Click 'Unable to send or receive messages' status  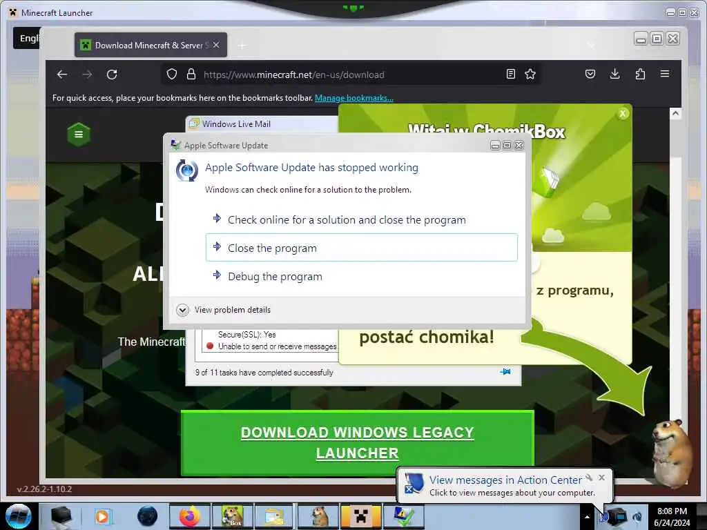coord(278,346)
